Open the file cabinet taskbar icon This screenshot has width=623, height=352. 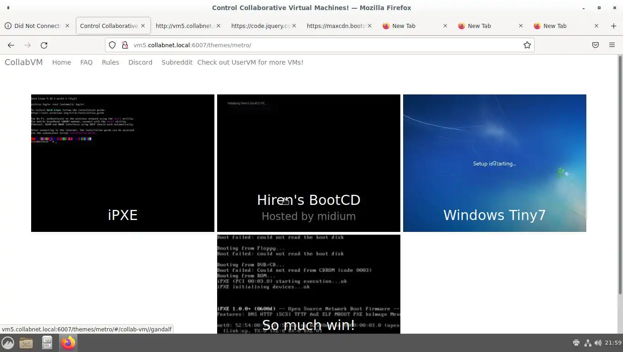pos(47,343)
